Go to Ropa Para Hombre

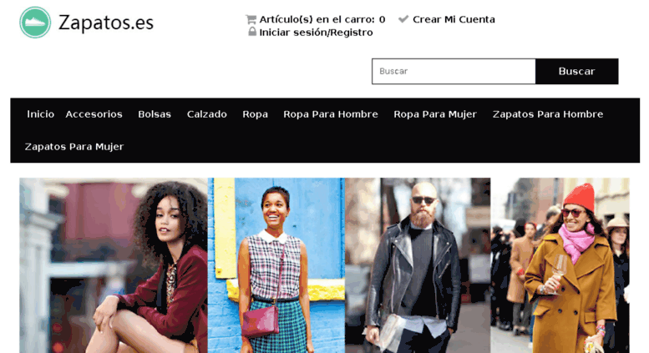tap(331, 114)
